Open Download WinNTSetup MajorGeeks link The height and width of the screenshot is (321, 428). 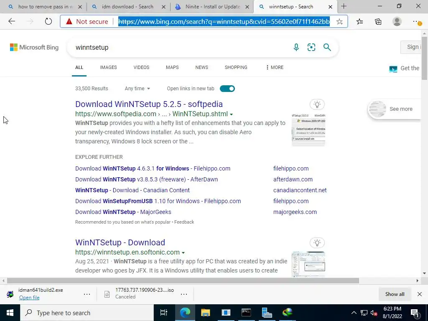pyautogui.click(x=123, y=212)
